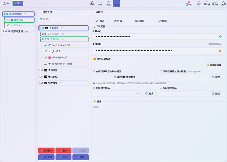Switch to the 全局配置 tab
Viewport: 227px width, 162px height.
[139, 21]
